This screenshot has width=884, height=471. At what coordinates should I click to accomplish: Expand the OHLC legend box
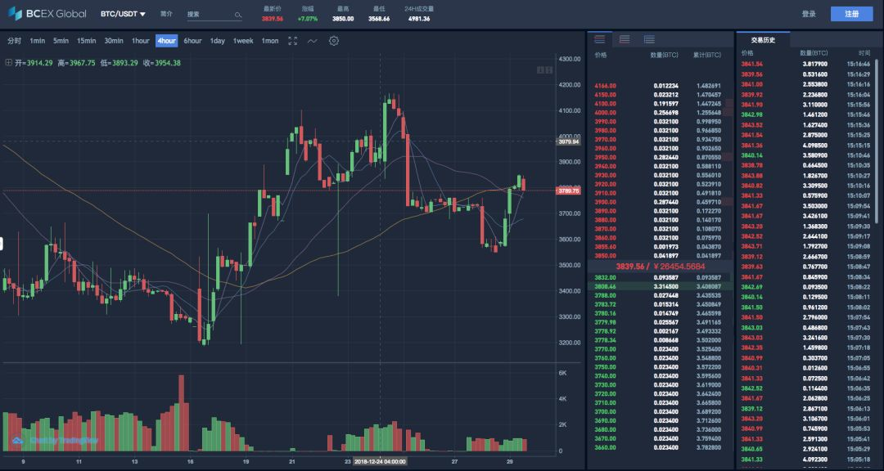(x=8, y=62)
